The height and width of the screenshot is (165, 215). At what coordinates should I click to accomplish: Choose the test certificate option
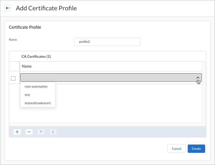pos(27,95)
